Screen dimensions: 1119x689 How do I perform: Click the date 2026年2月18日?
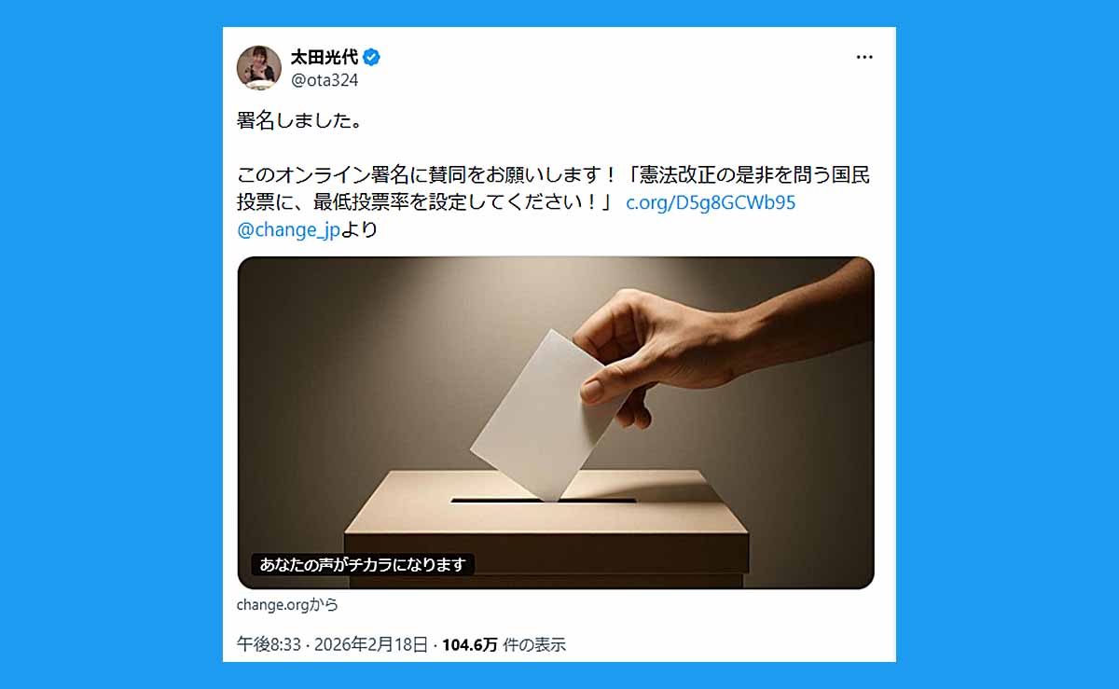369,644
